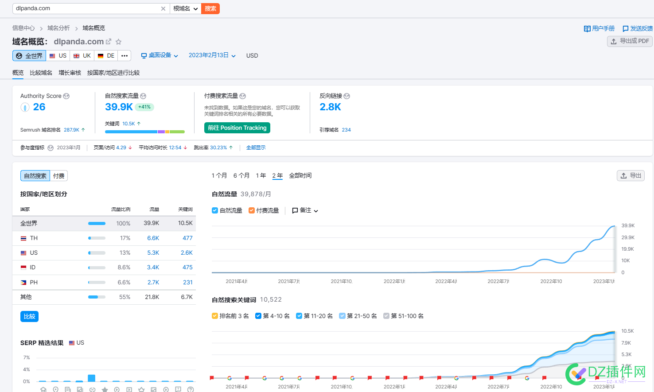This screenshot has height=392, width=654.
Task: Open 发送反馈 feedback link
Action: click(x=638, y=28)
